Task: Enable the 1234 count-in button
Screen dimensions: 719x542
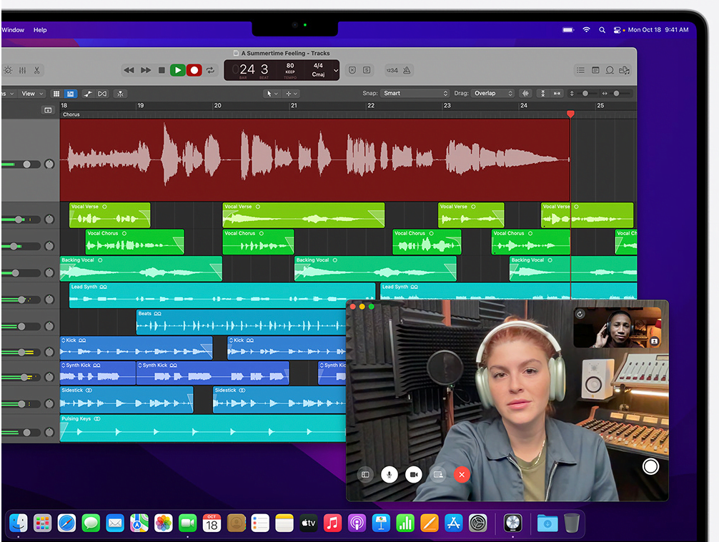Action: point(392,70)
